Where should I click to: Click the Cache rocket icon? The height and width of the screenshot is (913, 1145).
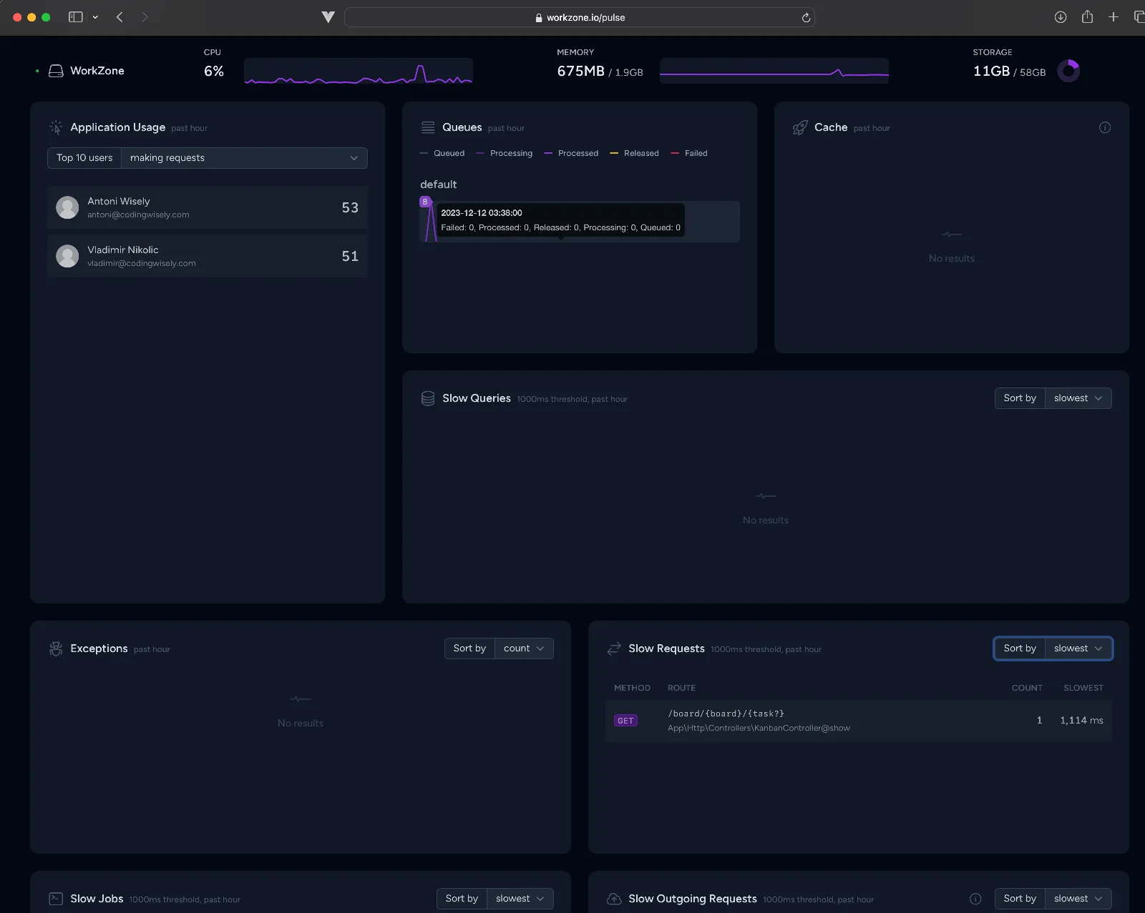(800, 127)
